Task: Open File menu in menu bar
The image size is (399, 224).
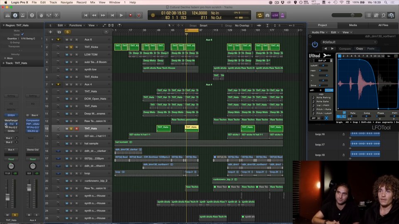Action: (x=34, y=2)
